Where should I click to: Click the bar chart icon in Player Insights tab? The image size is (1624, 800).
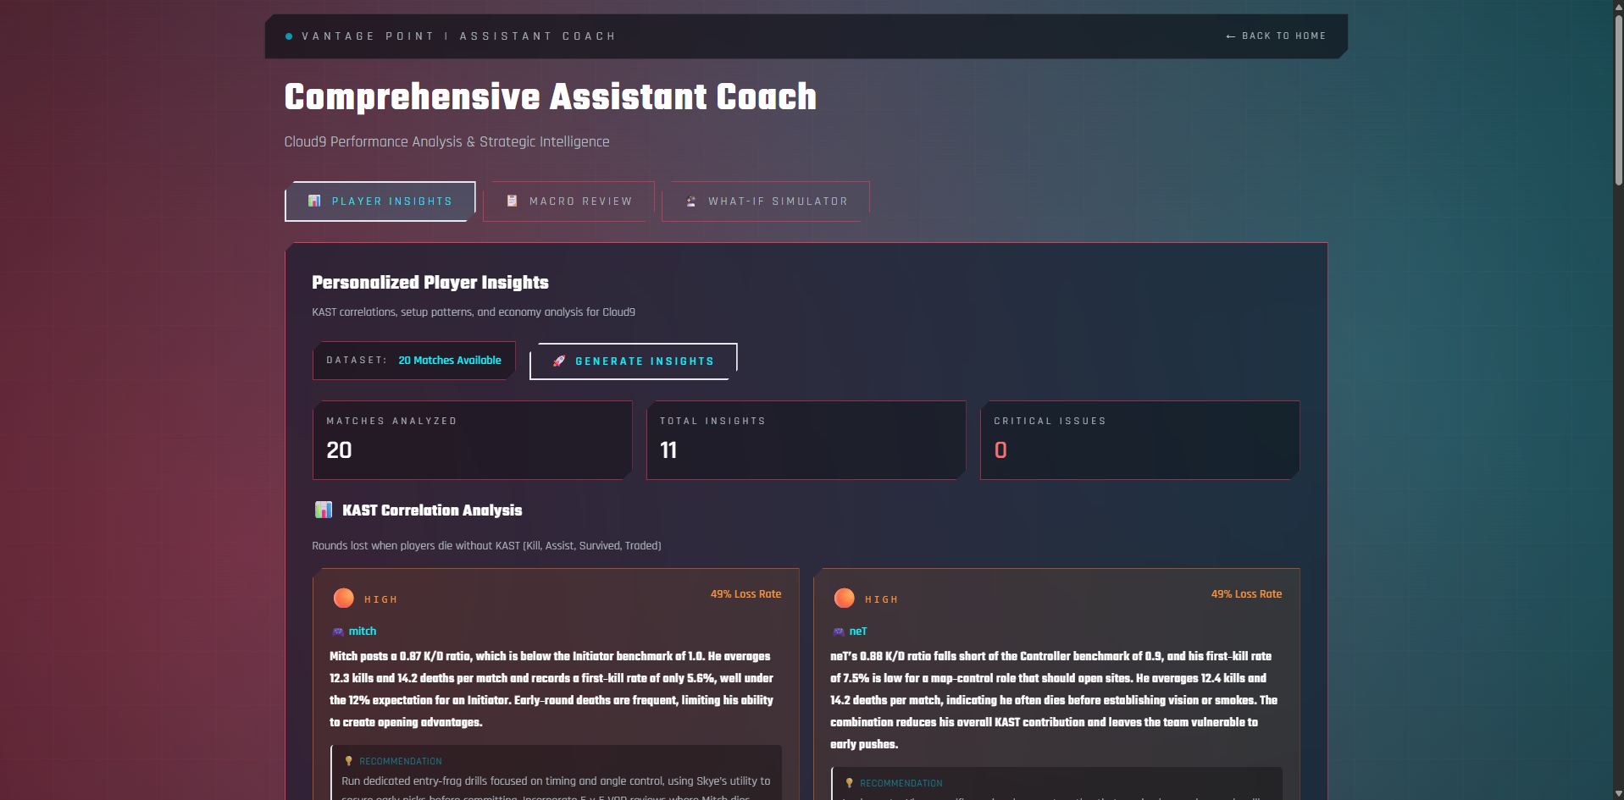[x=314, y=201]
